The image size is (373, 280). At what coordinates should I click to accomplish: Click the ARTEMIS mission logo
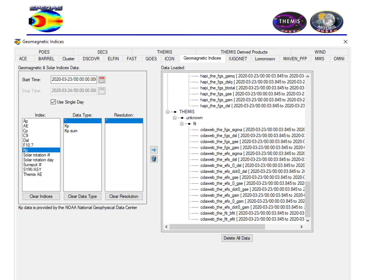[326, 22]
